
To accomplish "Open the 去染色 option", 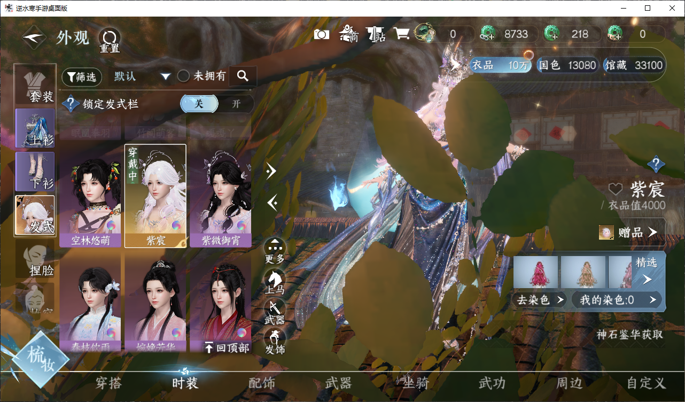I will coord(540,300).
